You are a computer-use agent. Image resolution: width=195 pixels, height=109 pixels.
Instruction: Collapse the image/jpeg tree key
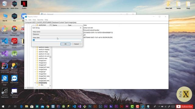coord(35,83)
